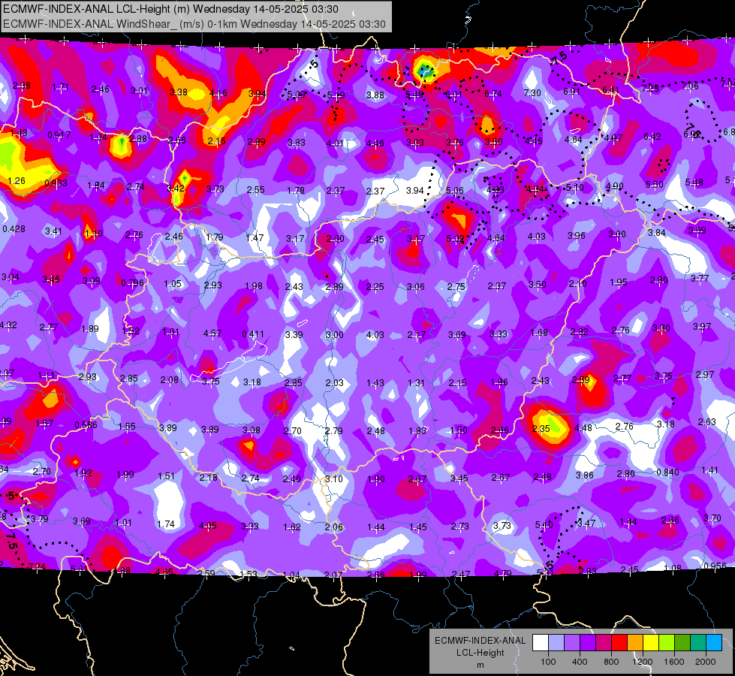This screenshot has height=676, width=735.
Task: Click the wind shear value 0.933
Action: [56, 183]
